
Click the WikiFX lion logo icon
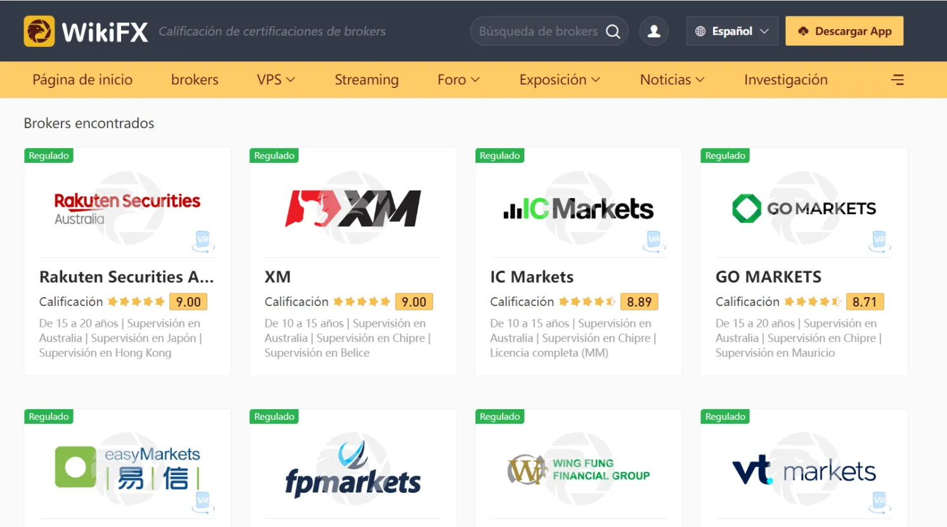pos(39,31)
